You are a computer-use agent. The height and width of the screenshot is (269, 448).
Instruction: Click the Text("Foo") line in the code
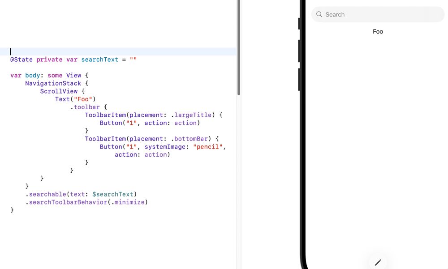(x=75, y=99)
